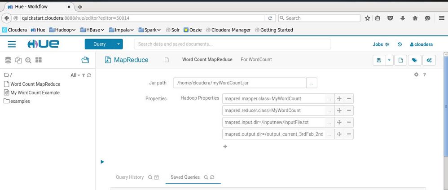Open the examples folder in file tree
The width and height of the screenshot is (448, 190).
pyautogui.click(x=21, y=101)
